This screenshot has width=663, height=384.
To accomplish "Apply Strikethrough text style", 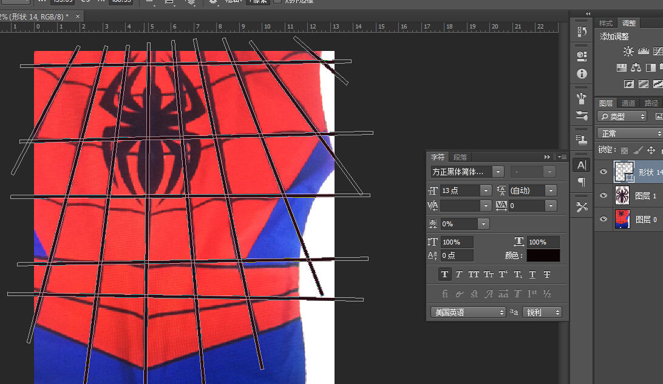I will point(546,274).
